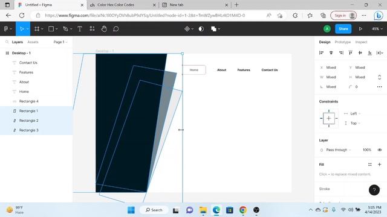Click the taskbar Search box

click(x=154, y=210)
